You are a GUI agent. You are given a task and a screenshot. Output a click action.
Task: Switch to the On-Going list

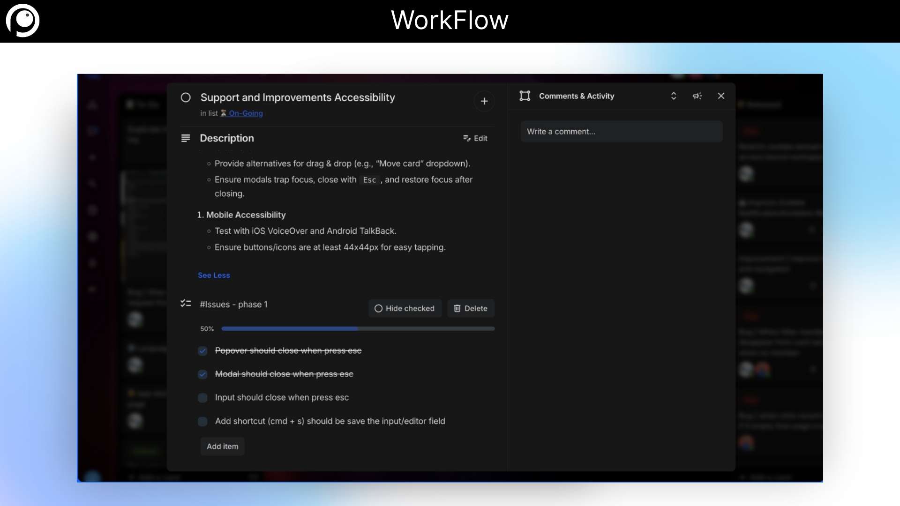(x=246, y=113)
